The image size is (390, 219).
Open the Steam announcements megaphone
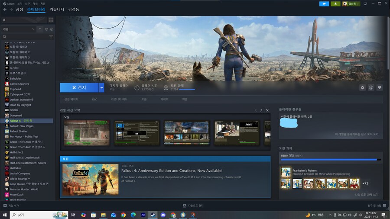324,3
